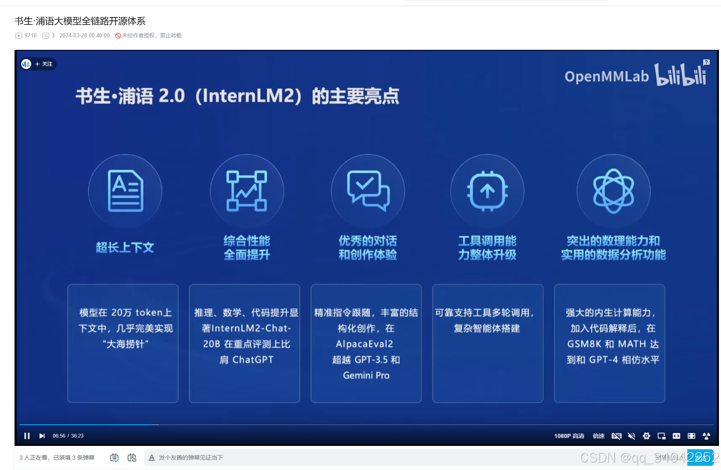The width and height of the screenshot is (721, 470).
Task: Pause the video playback
Action: (x=27, y=436)
